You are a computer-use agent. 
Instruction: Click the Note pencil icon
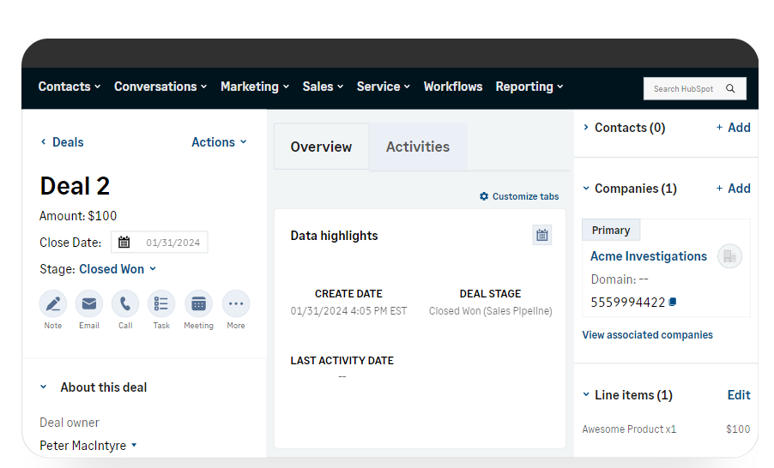coord(53,303)
